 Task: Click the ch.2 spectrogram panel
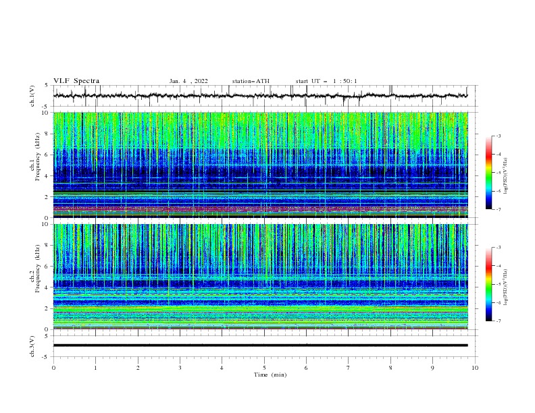(x=260, y=277)
